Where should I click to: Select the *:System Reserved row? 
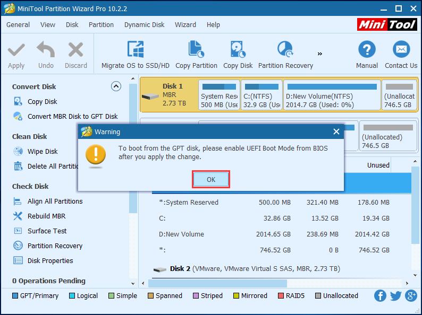point(282,203)
